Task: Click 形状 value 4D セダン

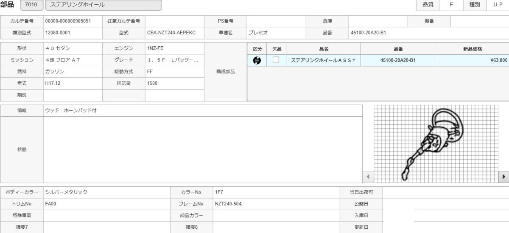Action: 73,48
